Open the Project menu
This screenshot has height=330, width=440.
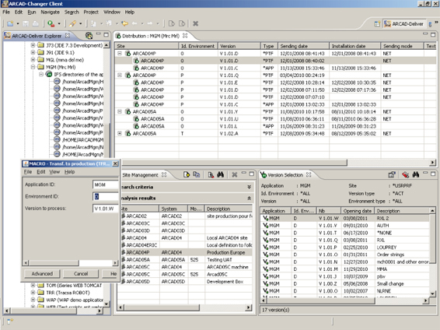(91, 12)
